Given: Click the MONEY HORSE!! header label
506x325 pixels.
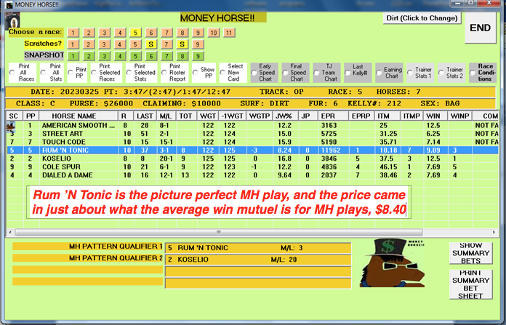Looking at the screenshot, I should [x=223, y=17].
